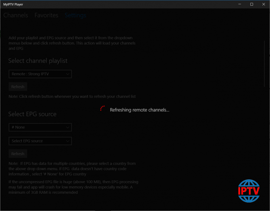Viewport: 270px width, 211px height.
Task: Click the MyIPTV Player window title
Action: (x=13, y=5)
